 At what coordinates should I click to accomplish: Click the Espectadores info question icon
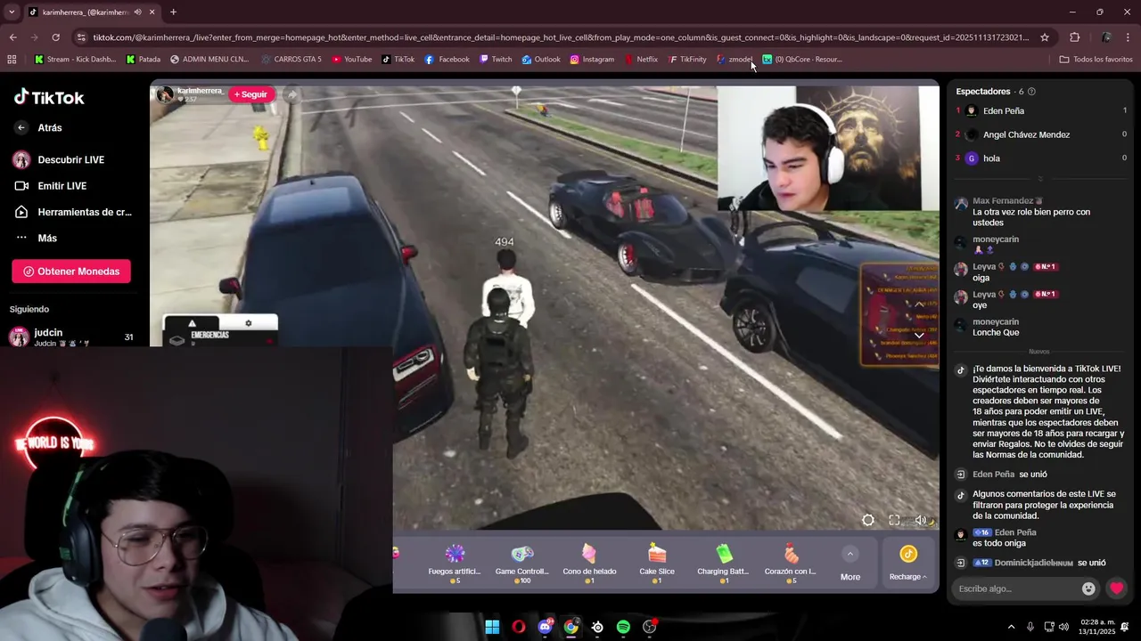[x=1031, y=92]
